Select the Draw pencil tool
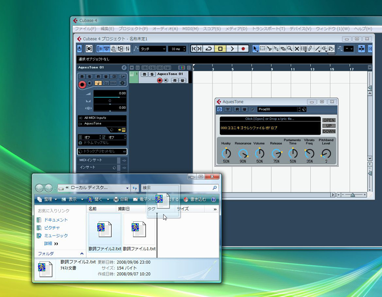 pos(310,49)
